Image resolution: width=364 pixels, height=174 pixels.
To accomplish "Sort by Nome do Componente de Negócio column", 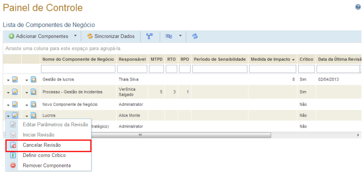I will [78, 59].
